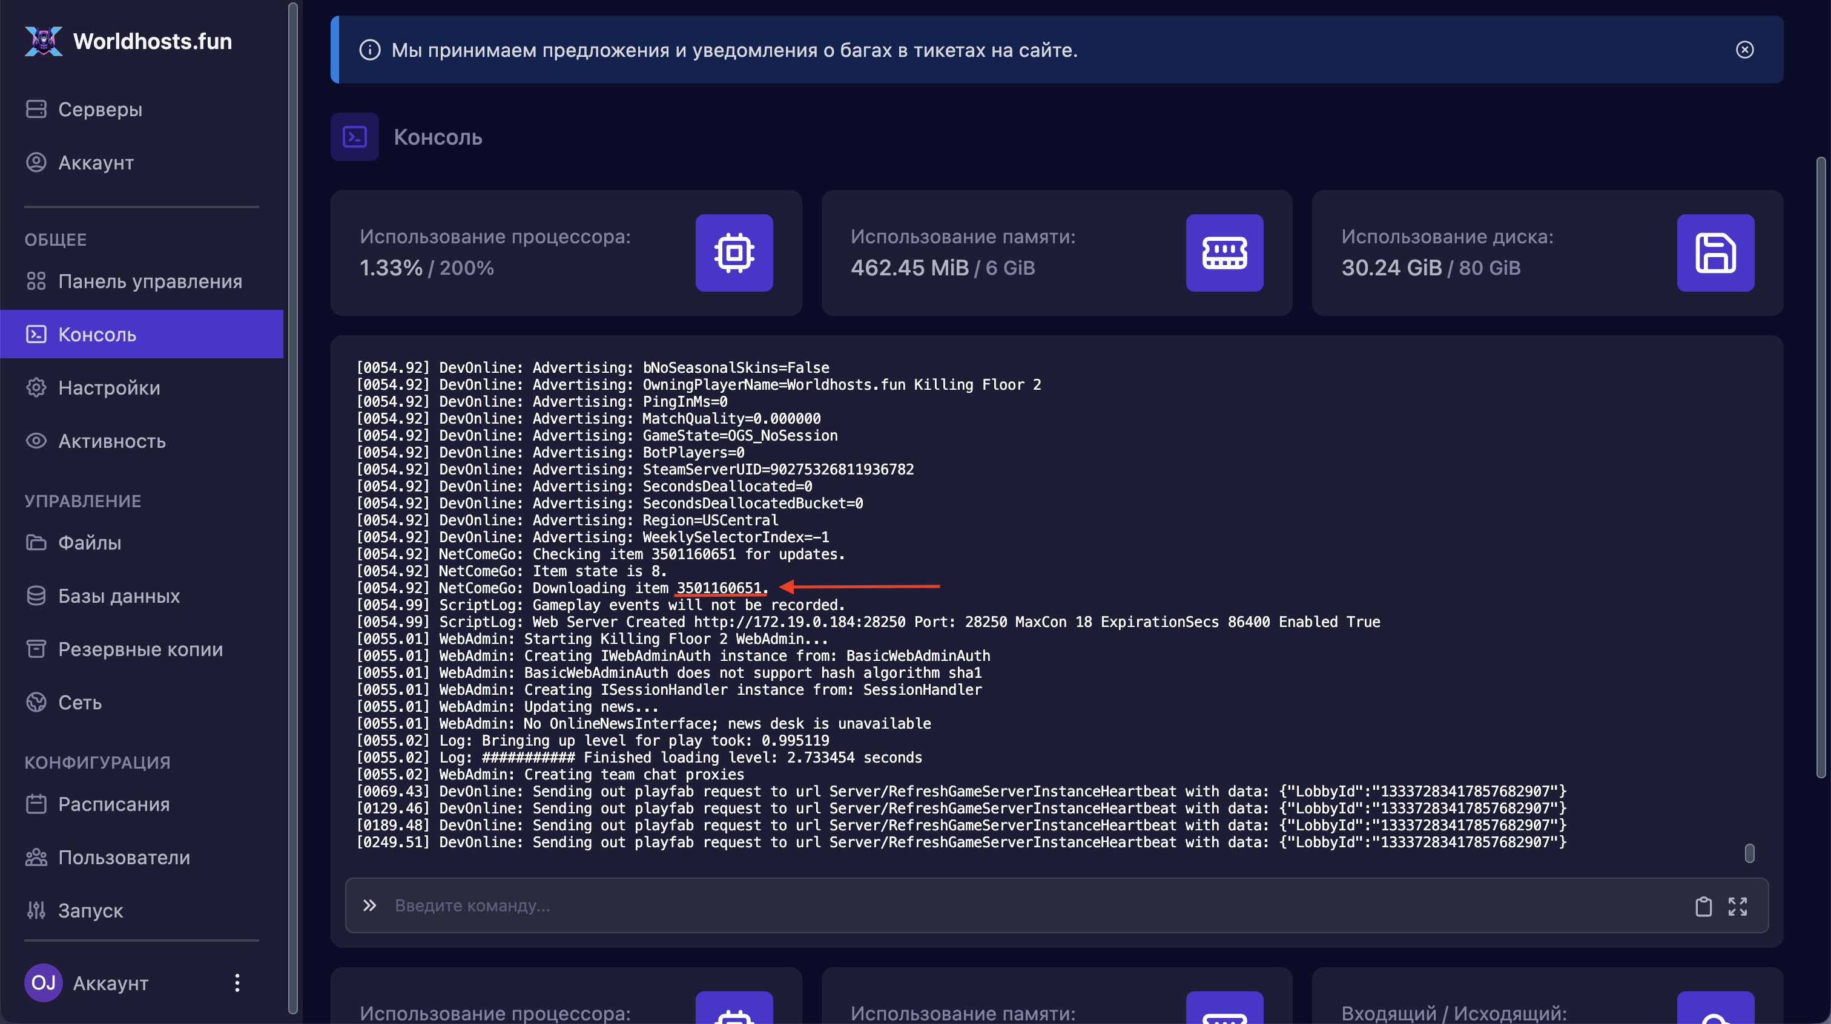1831x1024 pixels.
Task: Open Расписания schedules page
Action: (x=114, y=804)
